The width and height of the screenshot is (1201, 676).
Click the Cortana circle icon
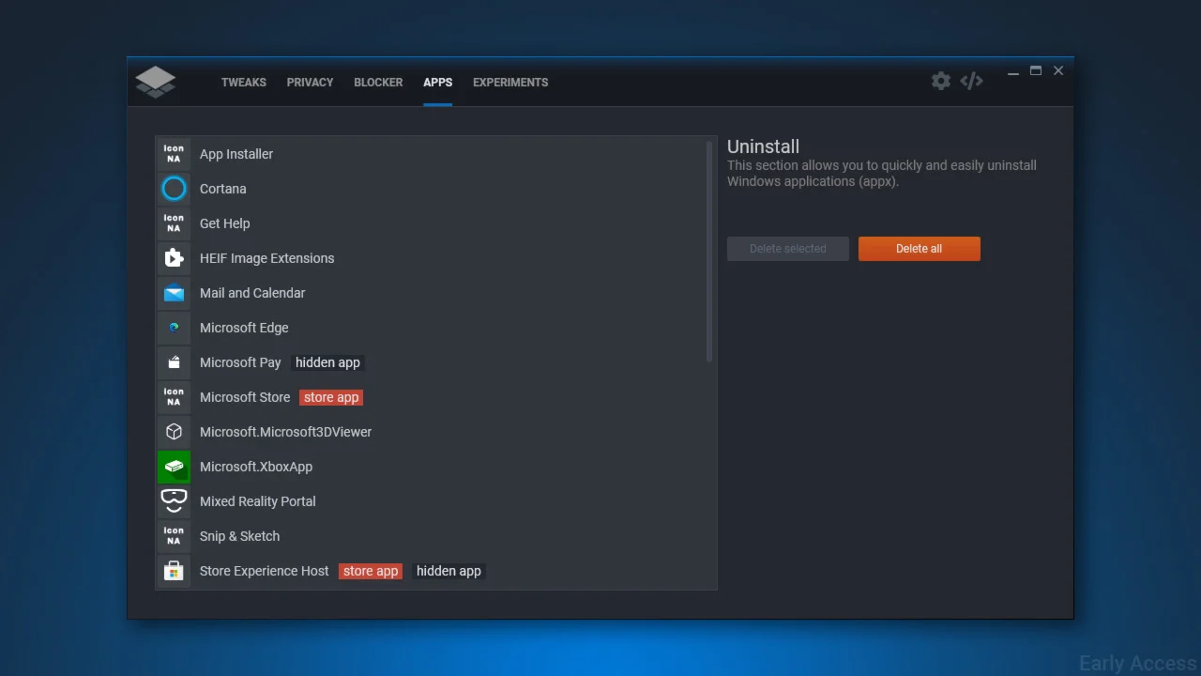(x=174, y=189)
